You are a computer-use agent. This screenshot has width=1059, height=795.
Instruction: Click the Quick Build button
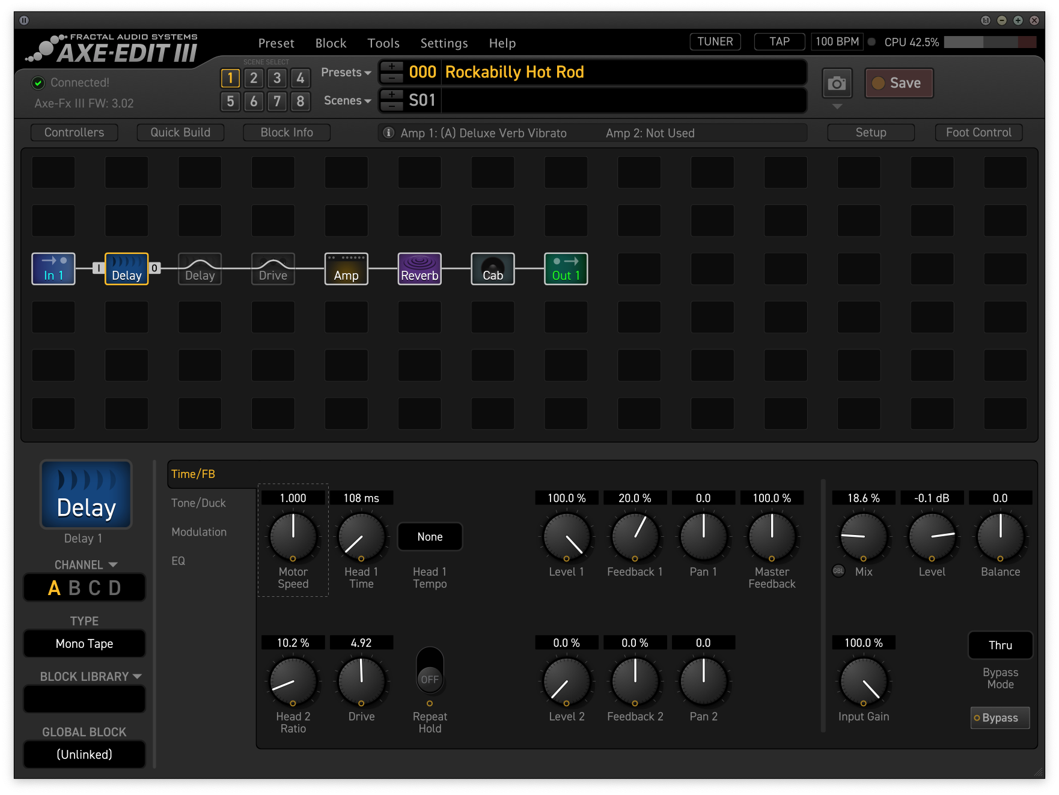click(x=180, y=132)
